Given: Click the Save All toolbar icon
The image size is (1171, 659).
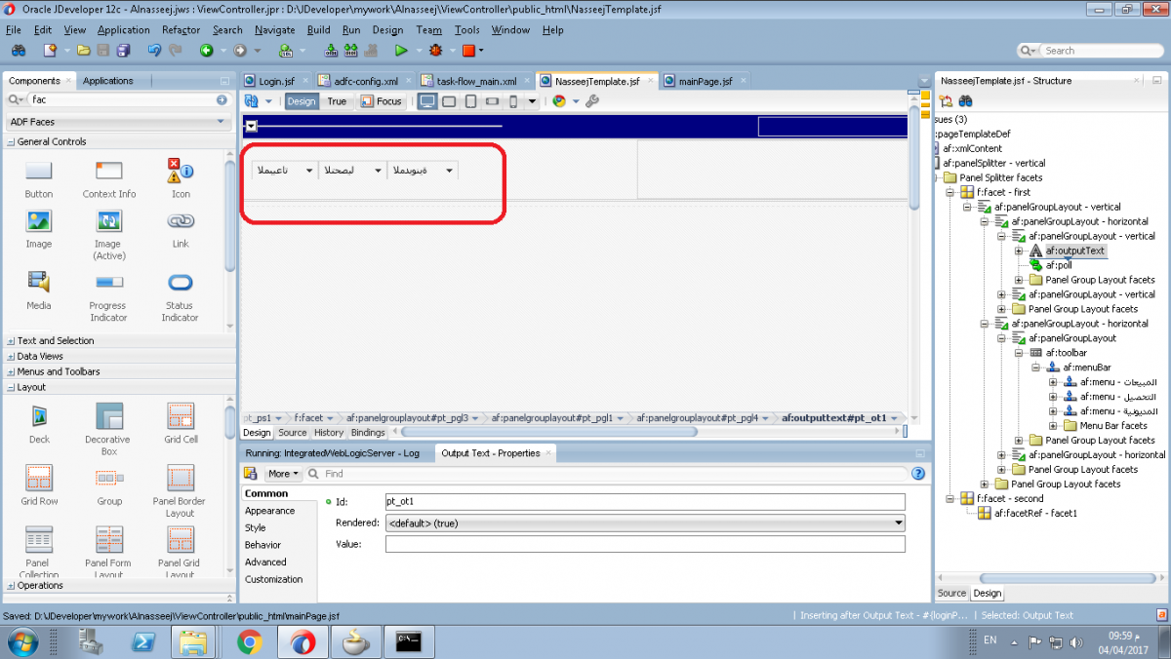Looking at the screenshot, I should pyautogui.click(x=123, y=50).
